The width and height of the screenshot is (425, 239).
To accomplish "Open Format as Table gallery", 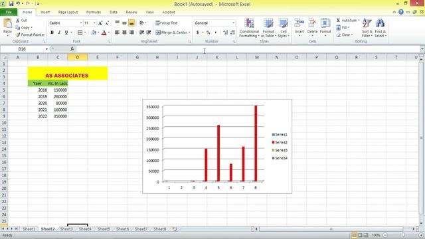I will click(268, 28).
